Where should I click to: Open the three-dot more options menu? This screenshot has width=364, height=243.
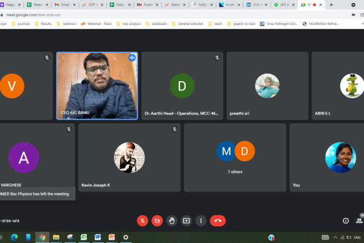point(201,221)
